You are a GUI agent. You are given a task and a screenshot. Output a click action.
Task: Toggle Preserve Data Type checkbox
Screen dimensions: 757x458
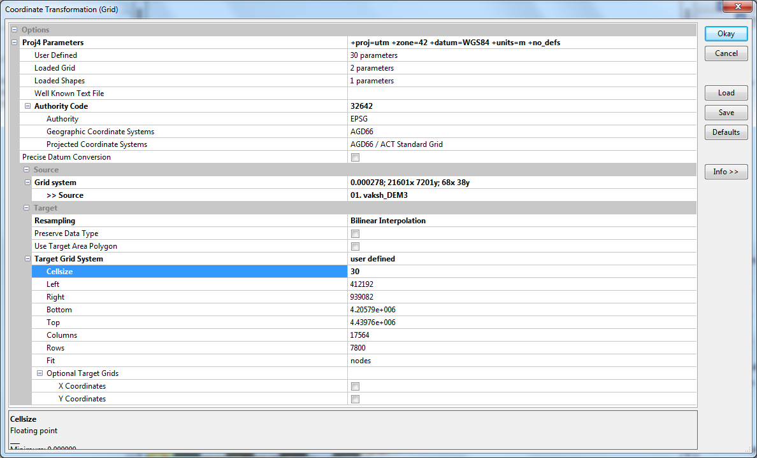[x=356, y=234]
